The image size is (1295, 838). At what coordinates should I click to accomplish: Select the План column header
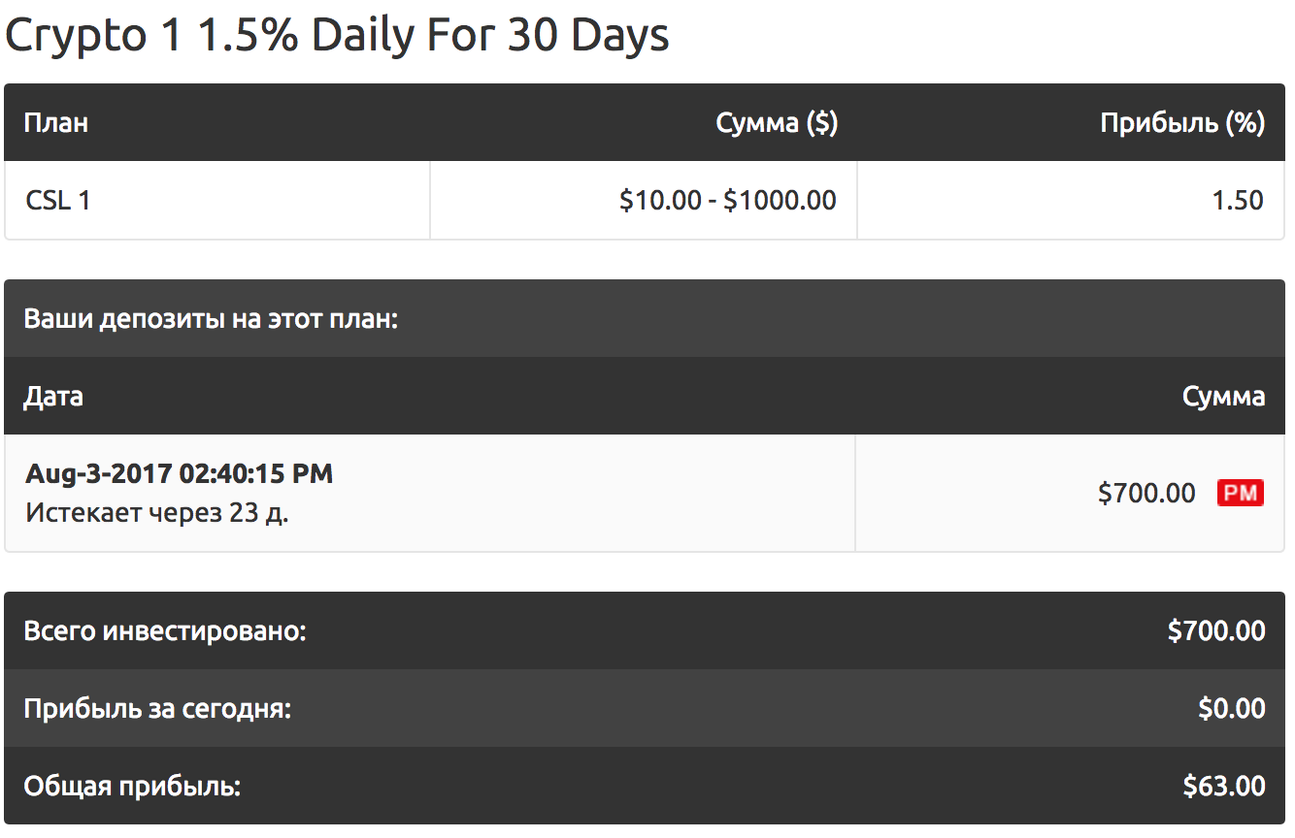56,123
